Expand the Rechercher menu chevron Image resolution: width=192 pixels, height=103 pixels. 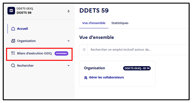69,66
